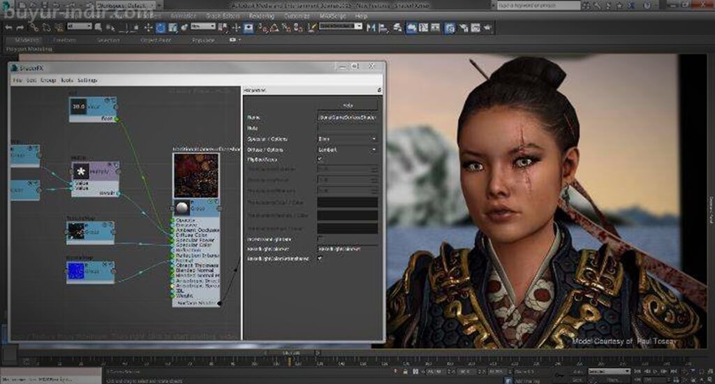
Task: Click the Help button in properties panel
Action: tap(348, 105)
